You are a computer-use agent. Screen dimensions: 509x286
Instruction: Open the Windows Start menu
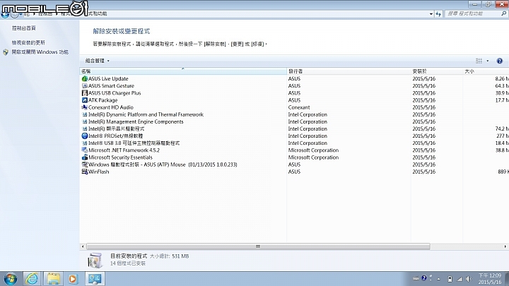[x=11, y=279]
